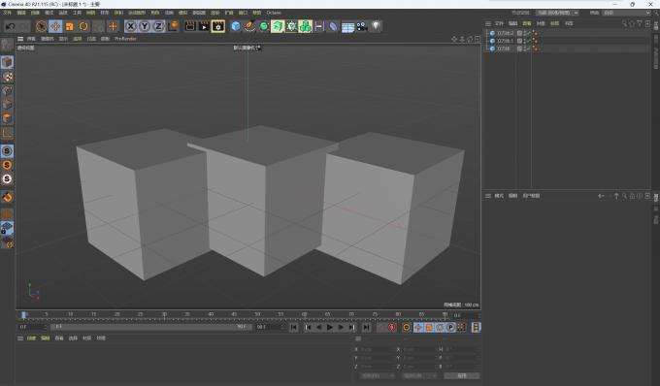This screenshot has width=660, height=386.
Task: Click the orange plus recent-tools icon
Action: tap(113, 26)
